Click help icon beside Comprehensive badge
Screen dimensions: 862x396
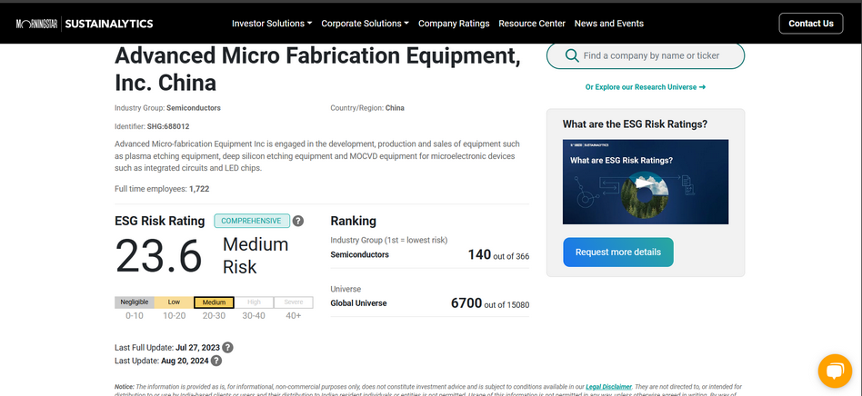click(x=298, y=221)
